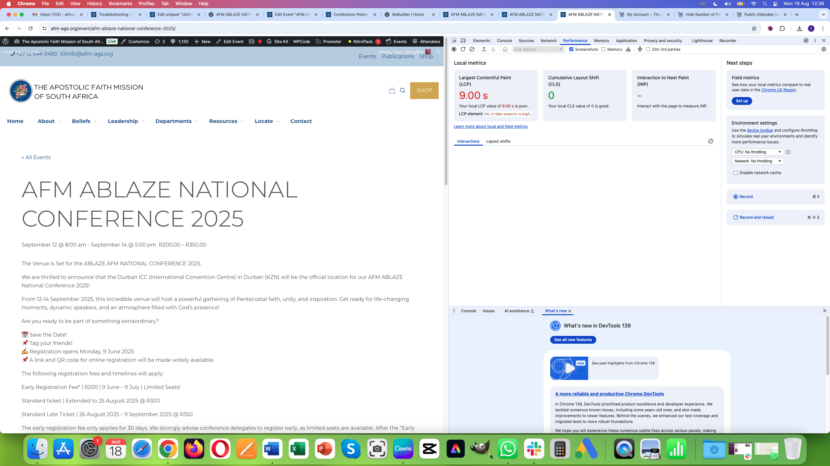Click the address bar URL field
Screen dimensions: 830x466
coord(399,28)
